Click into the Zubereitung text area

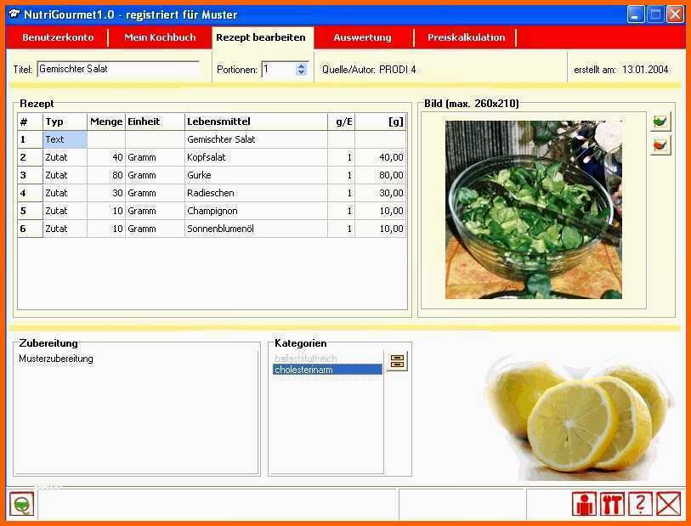pyautogui.click(x=136, y=412)
